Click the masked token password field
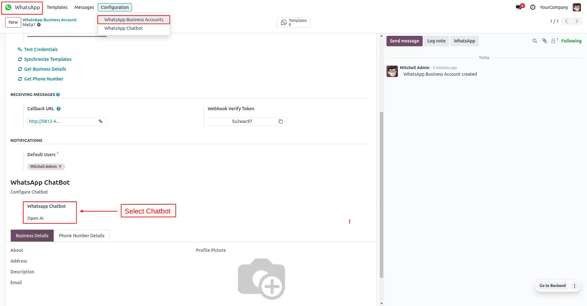The image size is (587, 306). tap(67, 37)
